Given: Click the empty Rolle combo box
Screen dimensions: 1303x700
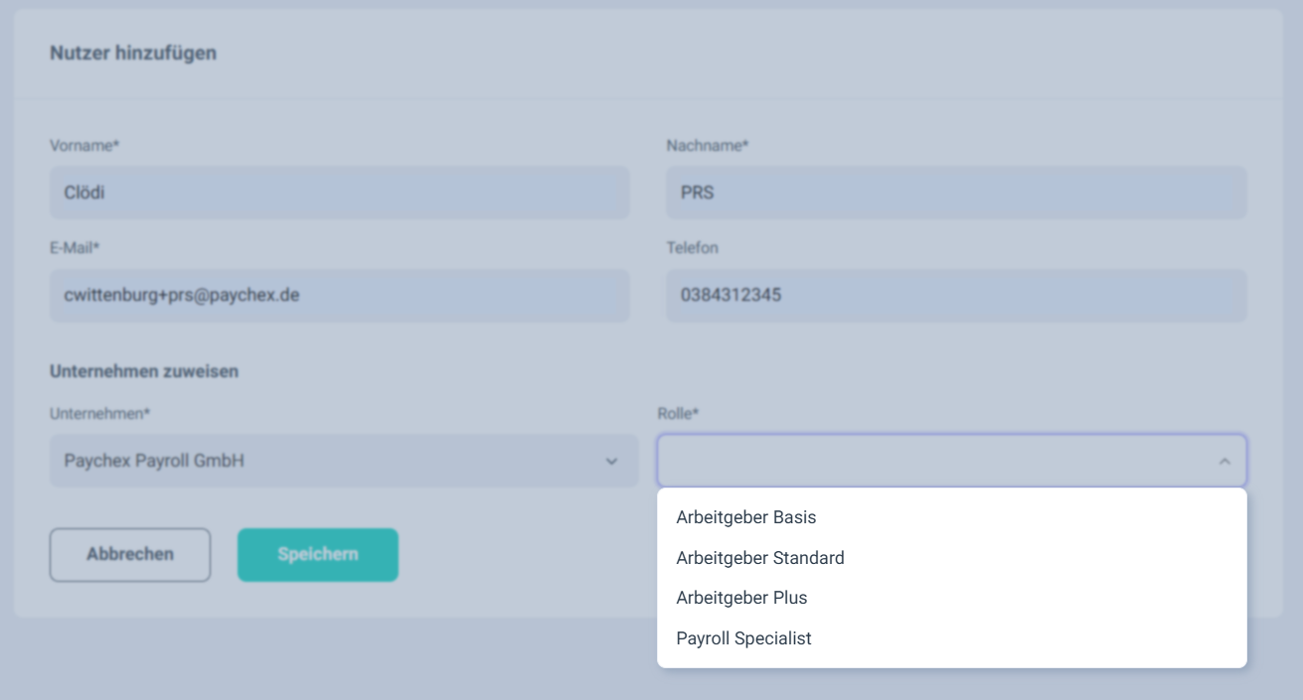Looking at the screenshot, I should click(x=934, y=461).
